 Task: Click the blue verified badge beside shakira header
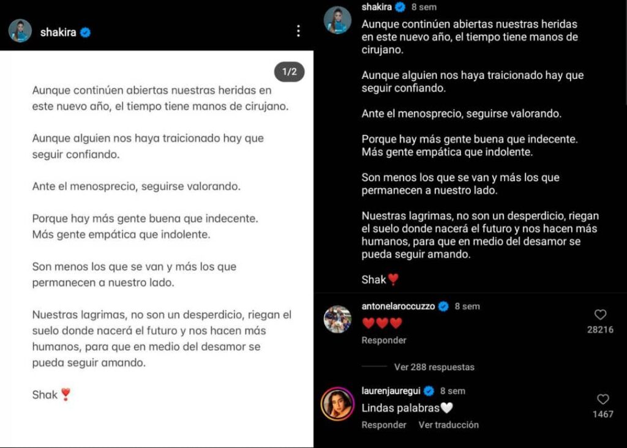pos(85,32)
